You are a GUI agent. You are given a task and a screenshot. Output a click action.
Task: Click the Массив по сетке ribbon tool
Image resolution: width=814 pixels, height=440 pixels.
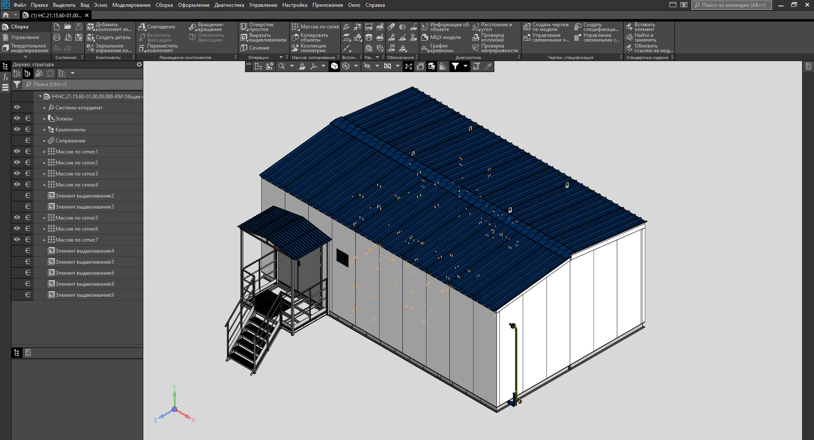tap(315, 27)
